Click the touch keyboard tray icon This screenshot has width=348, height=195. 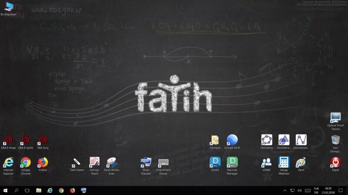coord(308,191)
